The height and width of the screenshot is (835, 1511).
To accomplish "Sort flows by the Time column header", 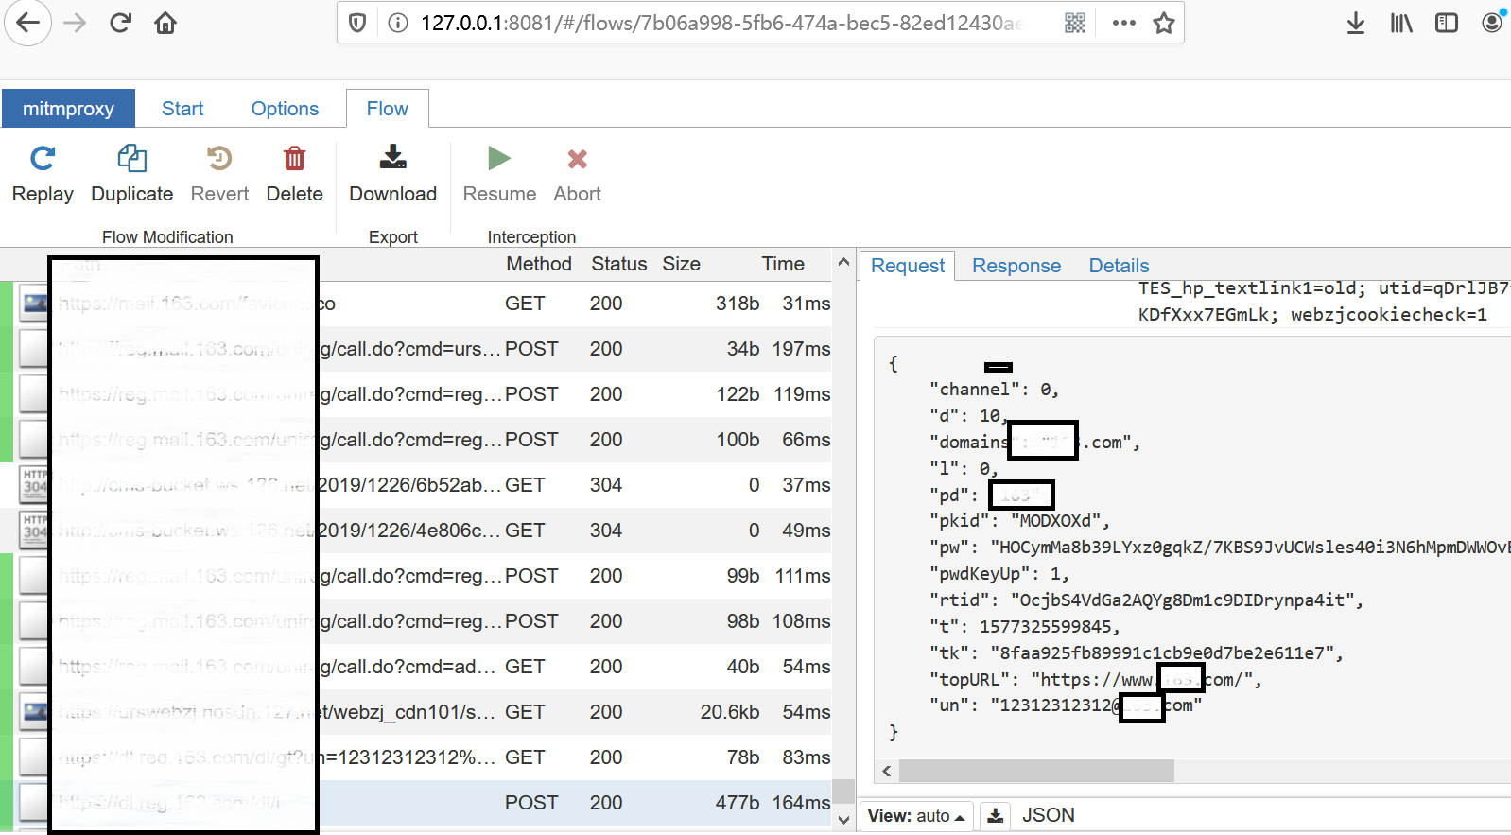I will coord(783,264).
